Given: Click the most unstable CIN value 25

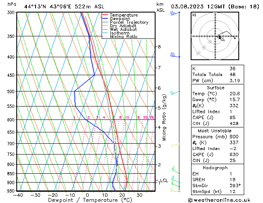Looking at the screenshot, I should coord(232,160).
